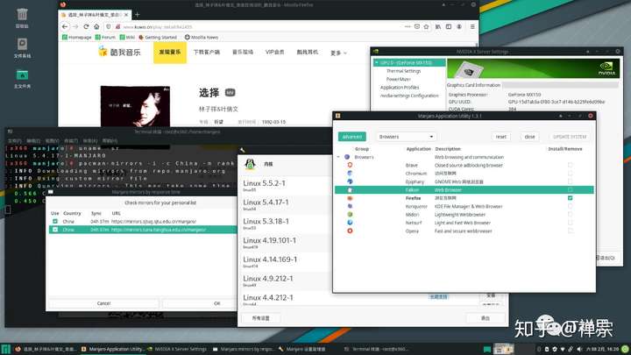Click volume icon in system tray
Viewport: 631px width, 355px height.
tap(579, 349)
